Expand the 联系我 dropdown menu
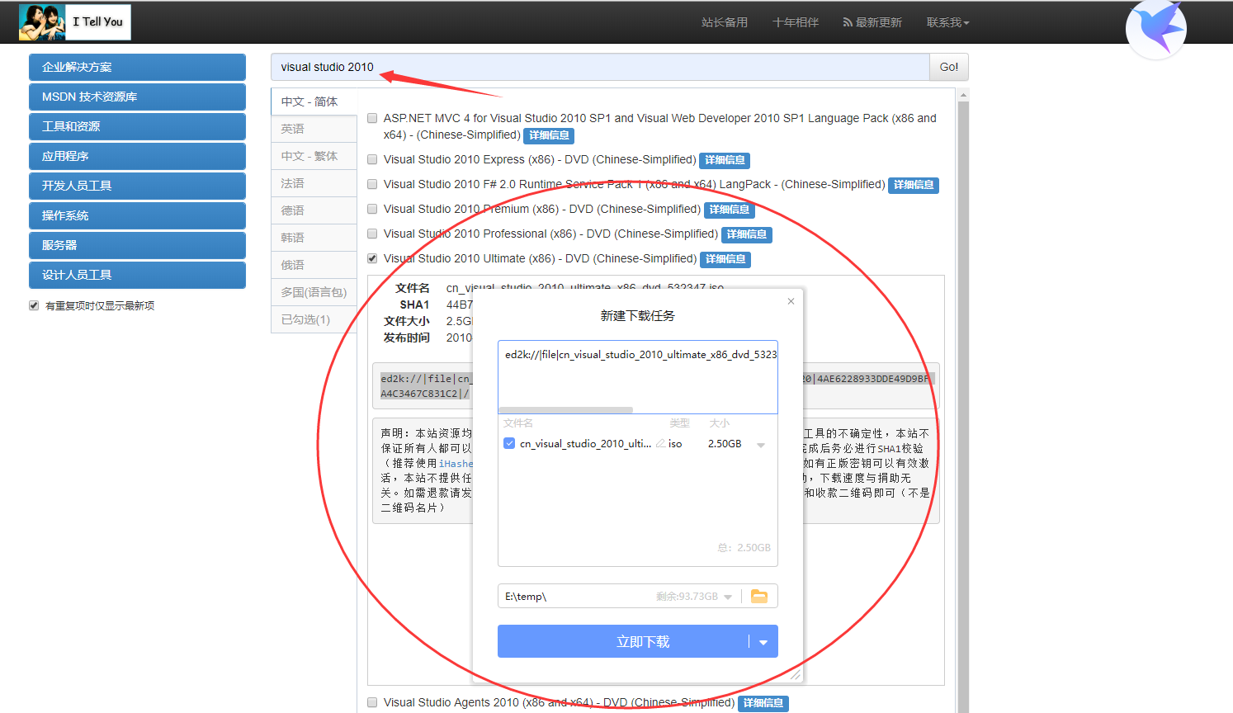 947,22
